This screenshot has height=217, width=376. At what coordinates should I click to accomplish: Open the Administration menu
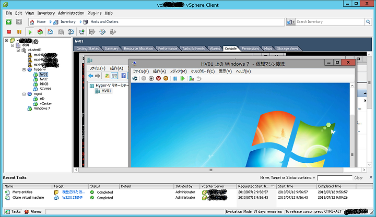coord(71,13)
